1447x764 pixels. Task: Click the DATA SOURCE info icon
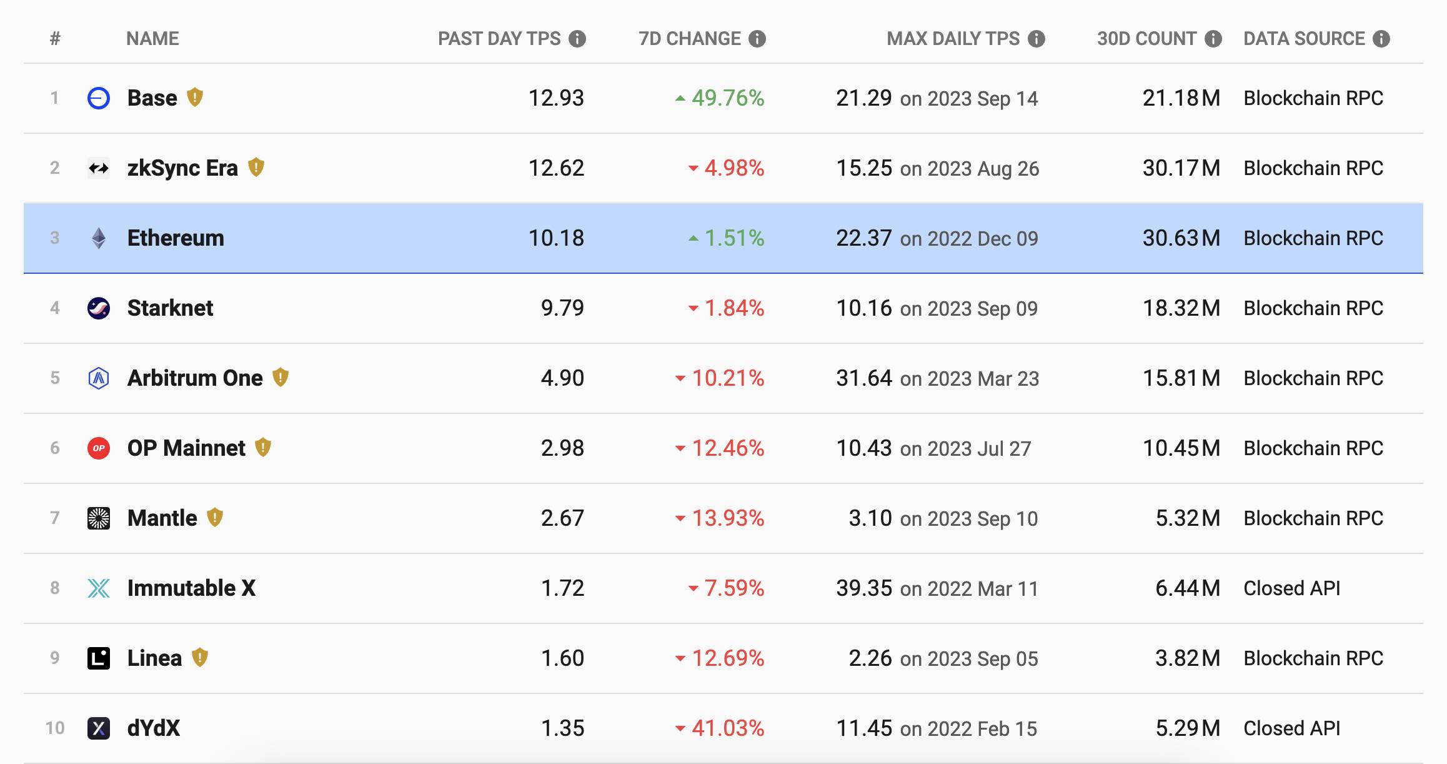click(x=1381, y=39)
